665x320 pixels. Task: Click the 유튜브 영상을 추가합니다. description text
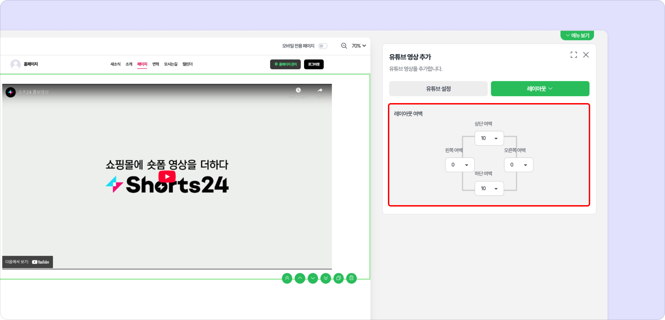(x=416, y=69)
